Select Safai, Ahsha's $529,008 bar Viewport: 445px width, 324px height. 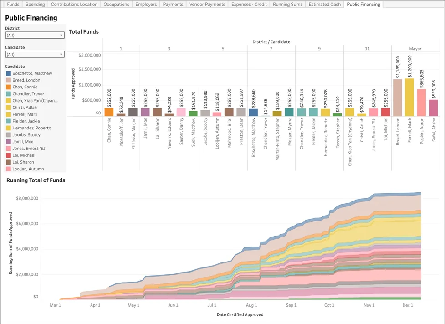[x=434, y=108]
